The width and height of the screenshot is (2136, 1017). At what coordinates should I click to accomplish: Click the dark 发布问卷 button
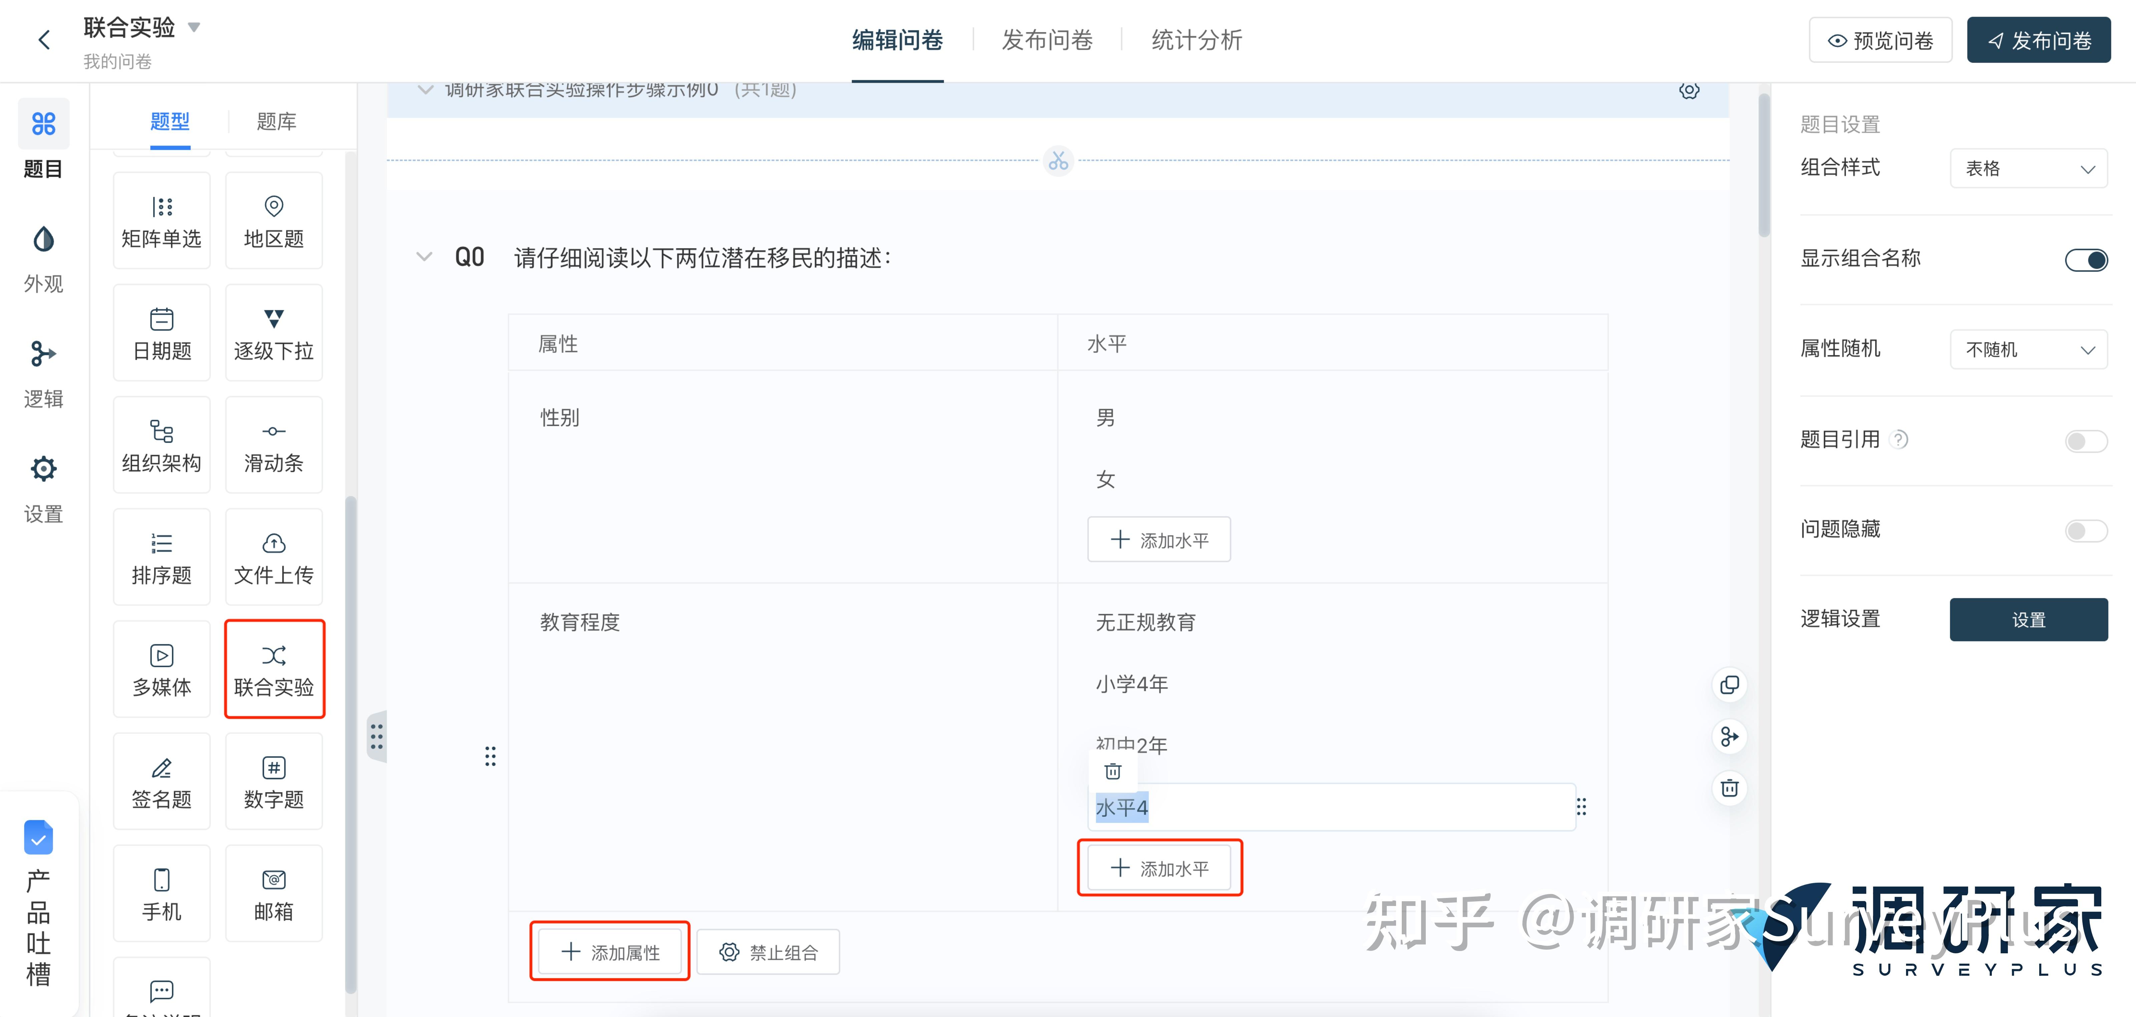(x=2038, y=40)
